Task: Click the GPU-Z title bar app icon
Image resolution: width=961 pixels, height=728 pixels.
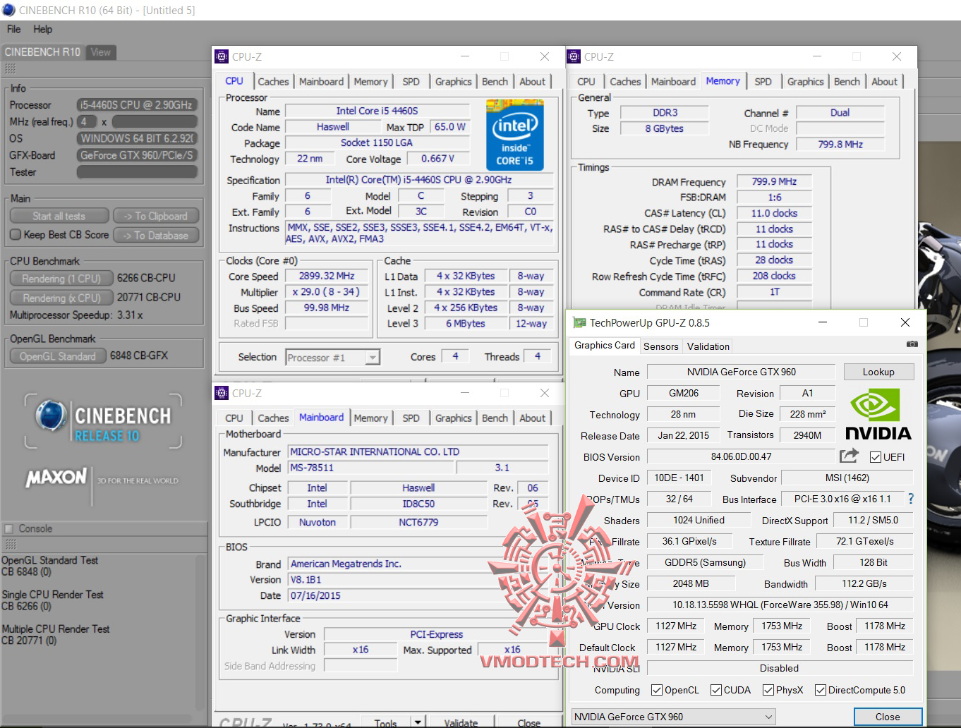Action: coord(579,322)
